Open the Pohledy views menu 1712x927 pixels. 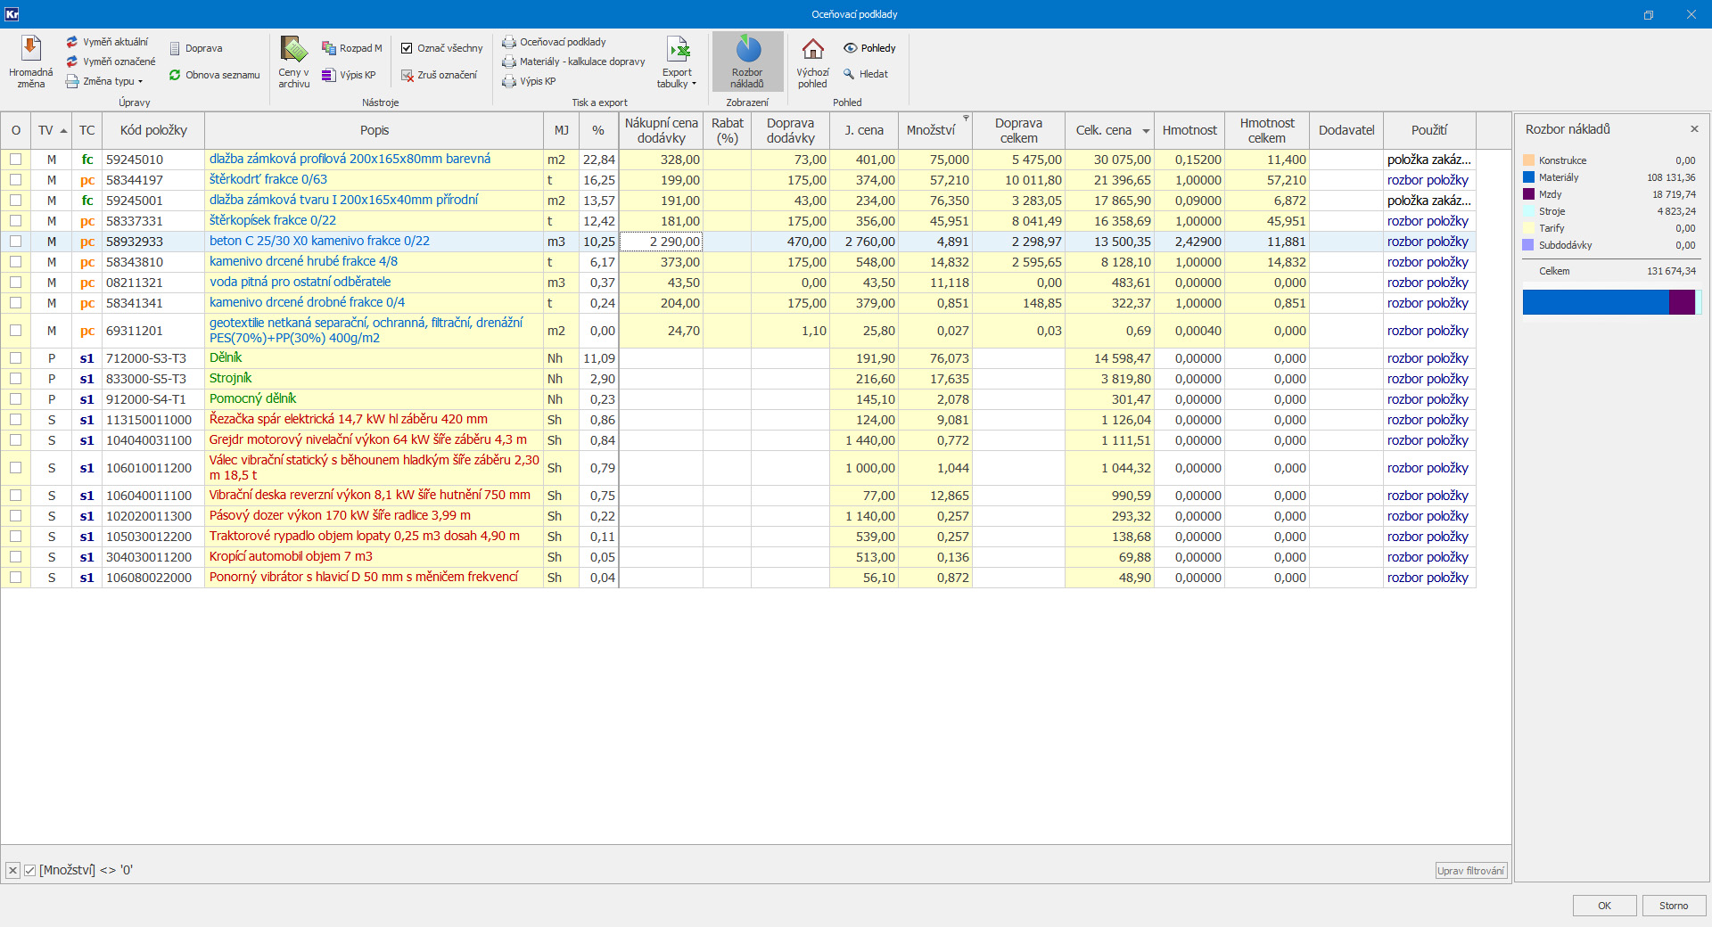click(869, 48)
